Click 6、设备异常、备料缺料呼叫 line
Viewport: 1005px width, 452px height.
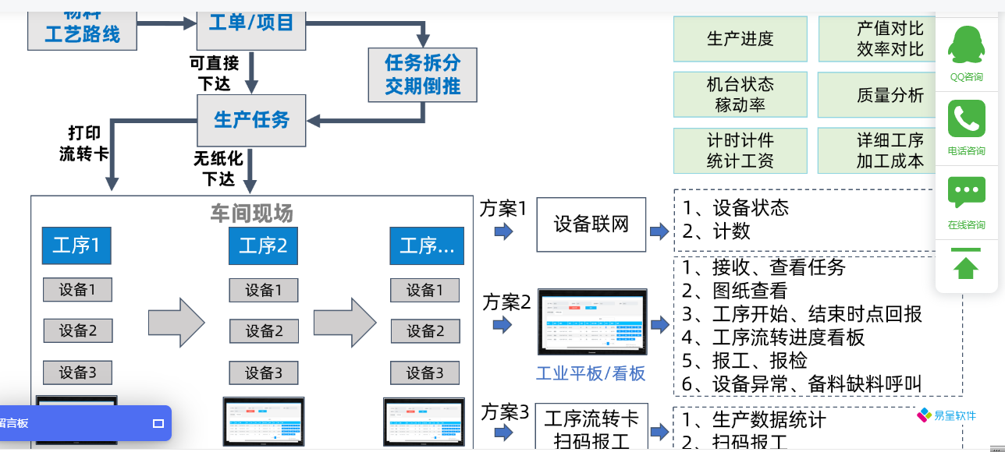tap(801, 384)
